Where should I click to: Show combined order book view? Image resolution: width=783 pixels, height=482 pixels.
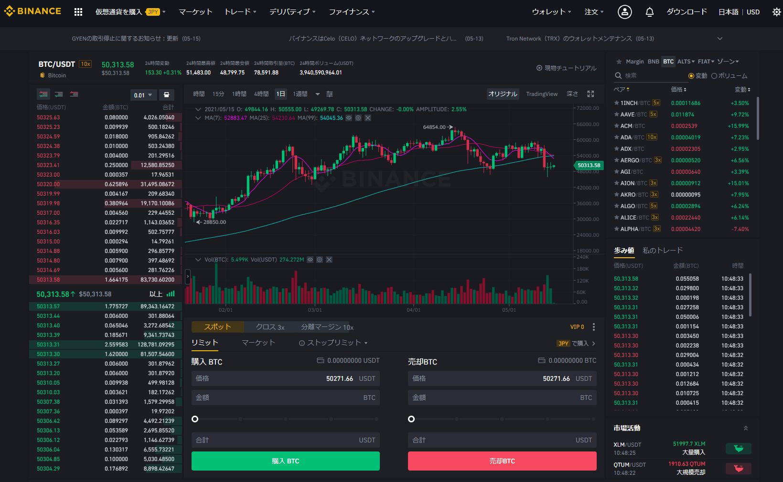pos(43,94)
